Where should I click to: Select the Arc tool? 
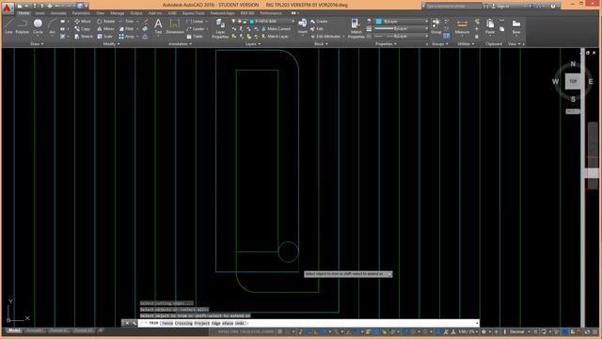[52, 26]
